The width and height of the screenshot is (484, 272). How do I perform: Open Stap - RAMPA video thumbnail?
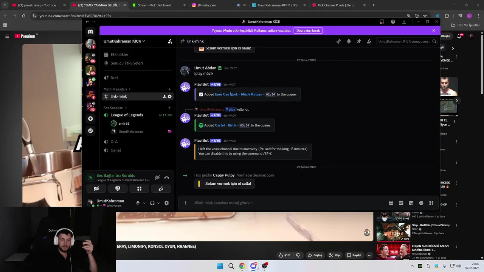[x=393, y=232]
